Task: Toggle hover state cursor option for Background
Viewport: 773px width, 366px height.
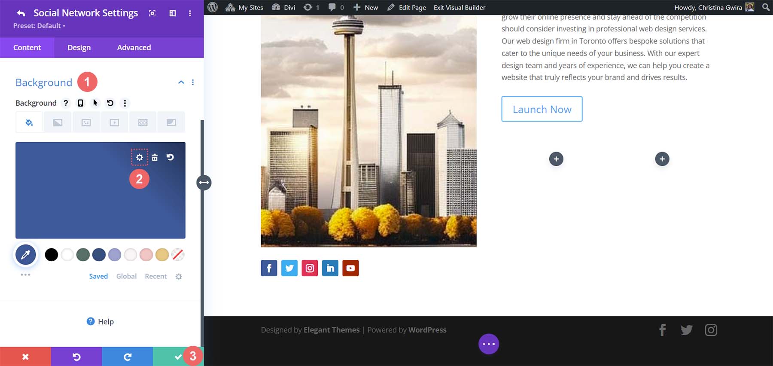Action: click(95, 103)
